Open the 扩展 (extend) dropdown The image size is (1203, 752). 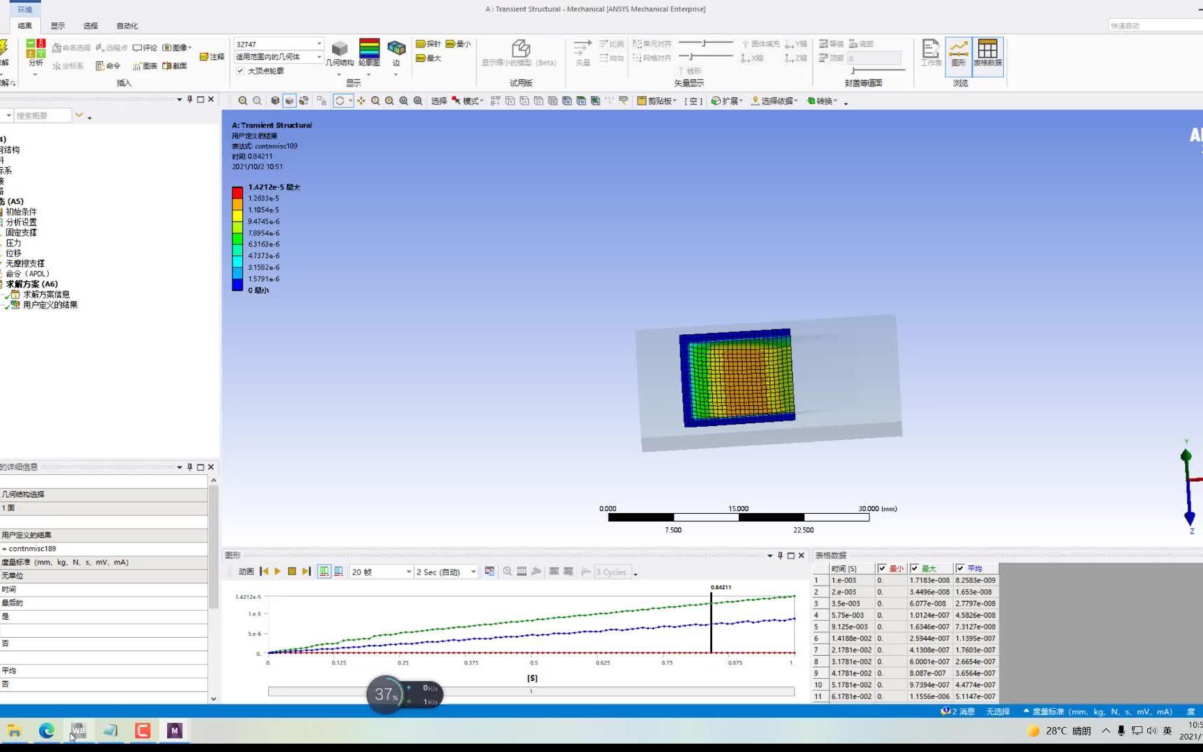(727, 101)
